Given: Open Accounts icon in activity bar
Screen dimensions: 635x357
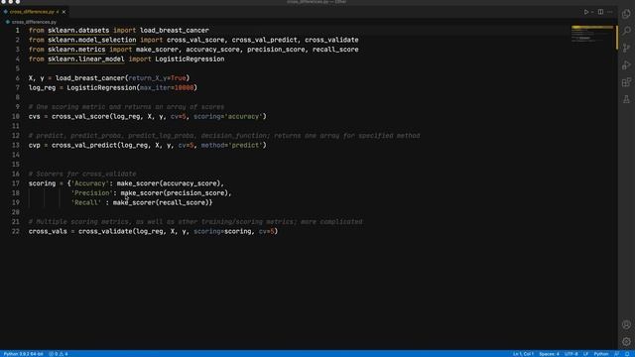Looking at the screenshot, I should click(626, 324).
